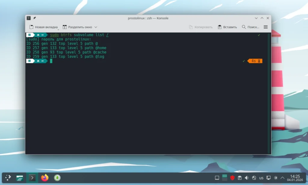The height and width of the screenshot is (185, 308).
Task: Click the sudo password prompt line
Action: (x=59, y=39)
